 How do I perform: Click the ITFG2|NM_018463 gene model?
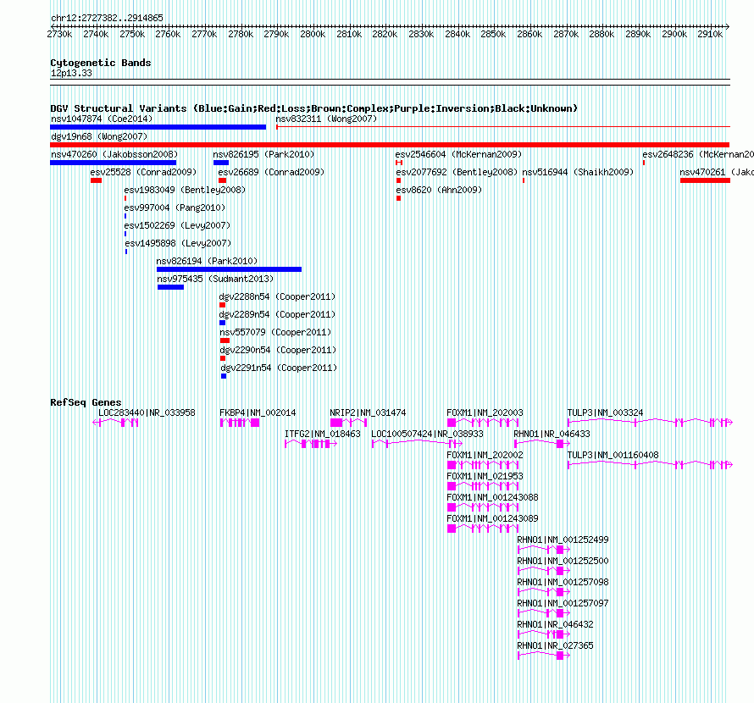pyautogui.click(x=311, y=444)
